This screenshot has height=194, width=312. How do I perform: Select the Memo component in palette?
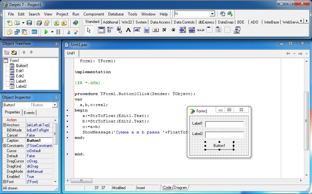147,30
